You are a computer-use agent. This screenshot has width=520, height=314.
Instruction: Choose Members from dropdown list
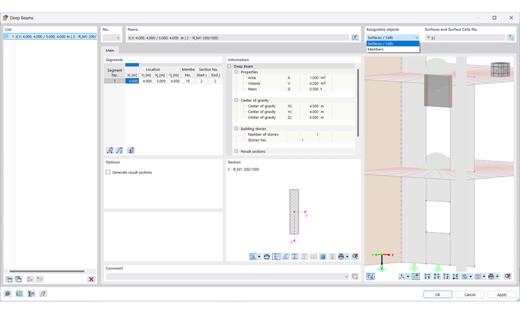tap(393, 49)
